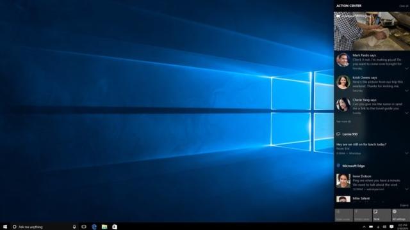Open the pizza photo notification thumbnail
The height and width of the screenshot is (230, 410).
click(x=372, y=31)
